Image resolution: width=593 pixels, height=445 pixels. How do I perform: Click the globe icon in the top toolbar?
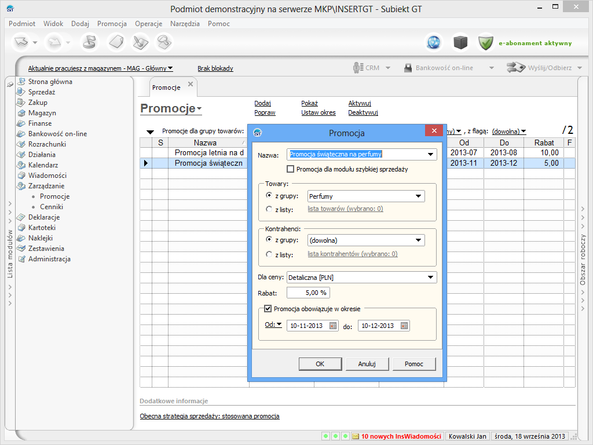[x=433, y=42]
